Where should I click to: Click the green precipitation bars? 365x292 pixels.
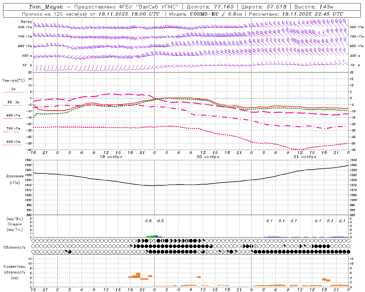click(x=153, y=236)
